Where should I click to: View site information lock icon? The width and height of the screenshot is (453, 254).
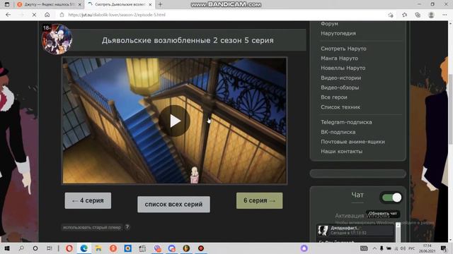coord(62,15)
